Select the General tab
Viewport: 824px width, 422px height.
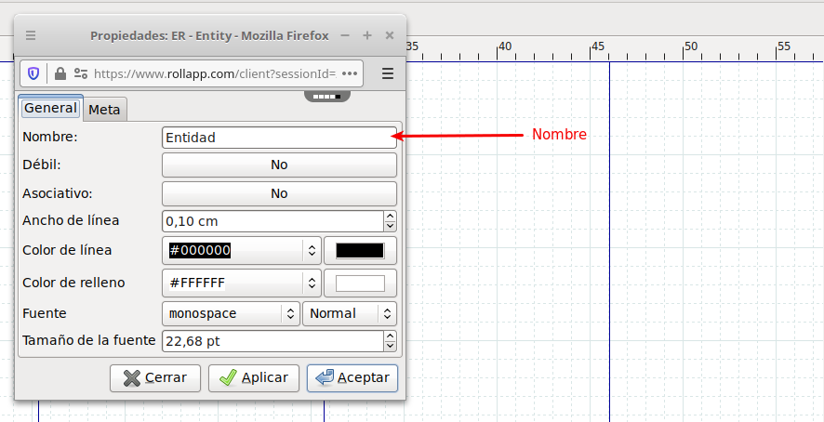(x=50, y=108)
